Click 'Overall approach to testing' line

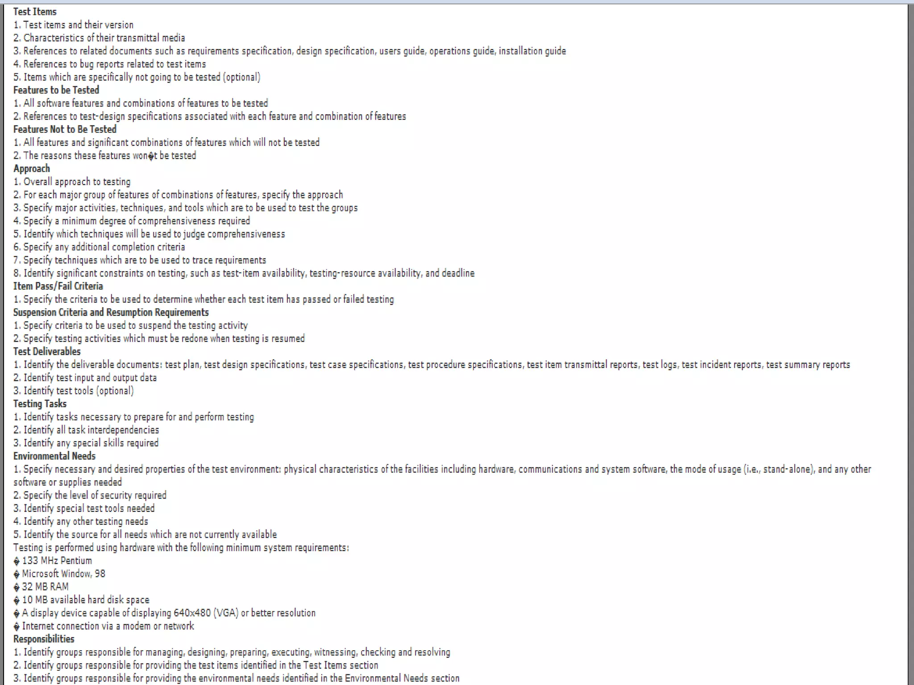[x=72, y=182]
